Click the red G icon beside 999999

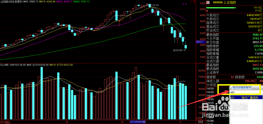208,3
